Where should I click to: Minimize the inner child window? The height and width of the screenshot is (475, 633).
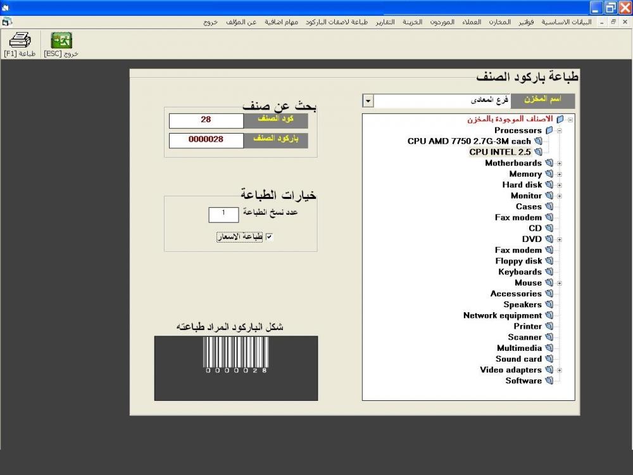click(601, 22)
